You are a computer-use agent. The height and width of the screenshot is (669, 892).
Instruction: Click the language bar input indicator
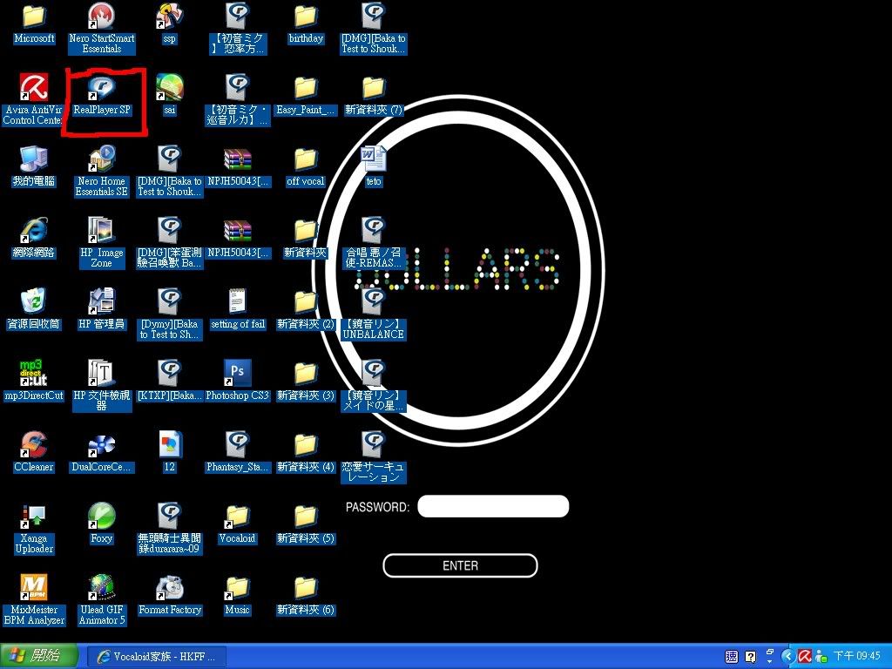point(732,657)
